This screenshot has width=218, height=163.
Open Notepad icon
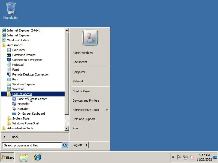9,65
